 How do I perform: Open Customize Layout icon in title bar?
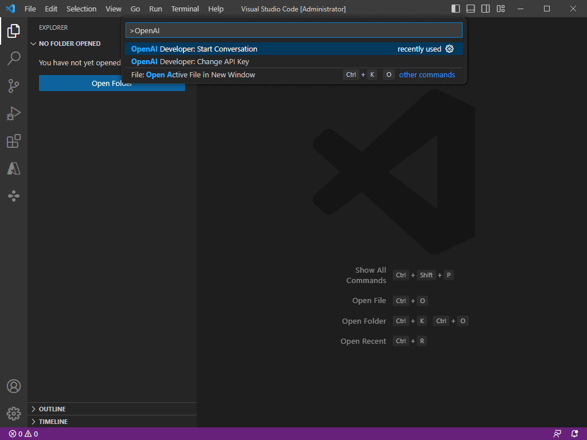coord(501,9)
